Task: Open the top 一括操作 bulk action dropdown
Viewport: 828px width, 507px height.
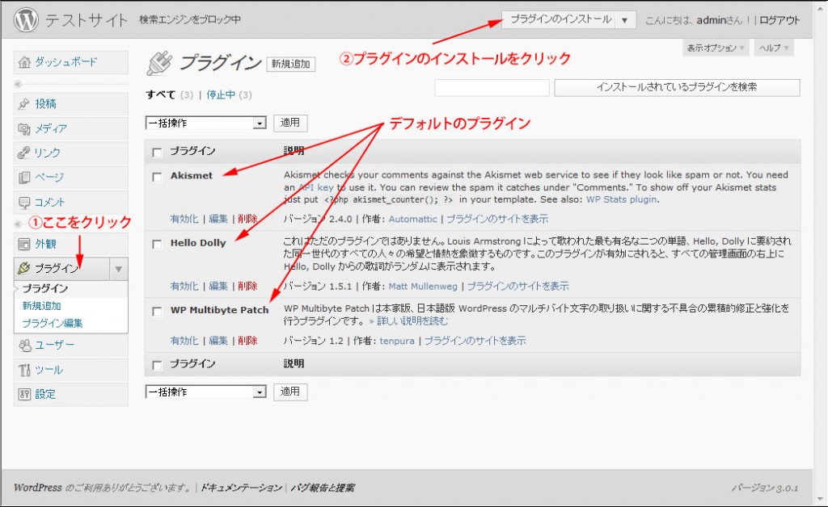Action: coord(206,123)
